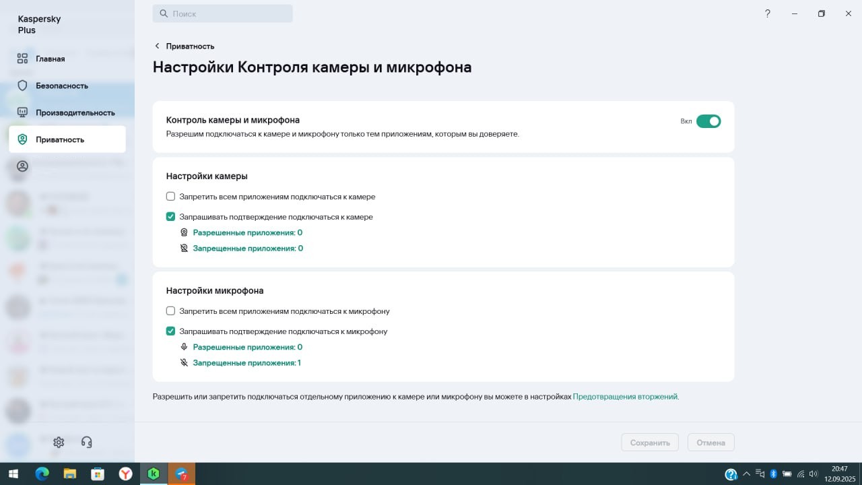
Task: Select Безопасность in sidebar menu
Action: tap(62, 86)
